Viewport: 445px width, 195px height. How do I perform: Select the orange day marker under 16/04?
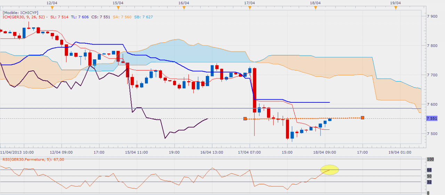click(x=184, y=8)
